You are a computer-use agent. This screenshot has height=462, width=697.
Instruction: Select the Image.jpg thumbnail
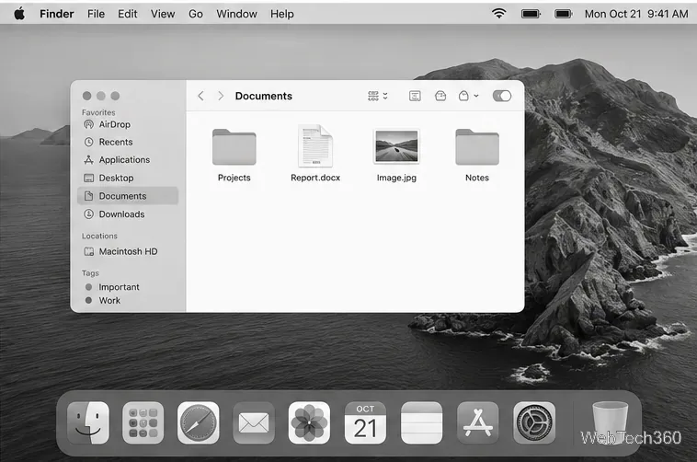pyautogui.click(x=396, y=146)
